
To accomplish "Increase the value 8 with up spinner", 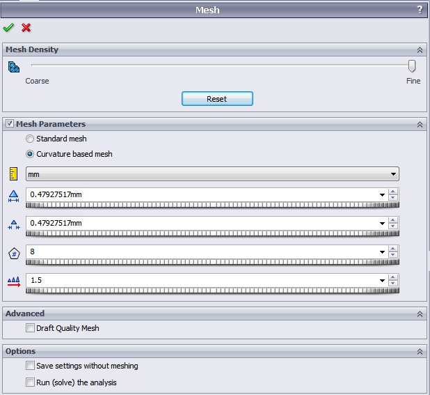I will point(393,249).
